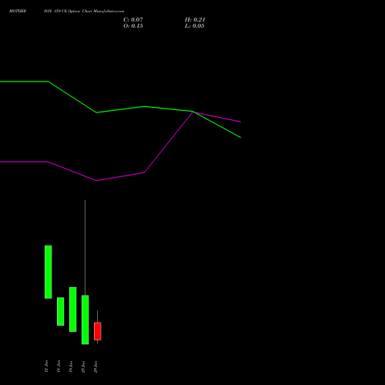Screen dimensions: 385x385
Task: Click the Close value C: 0.07
Action: click(x=133, y=20)
